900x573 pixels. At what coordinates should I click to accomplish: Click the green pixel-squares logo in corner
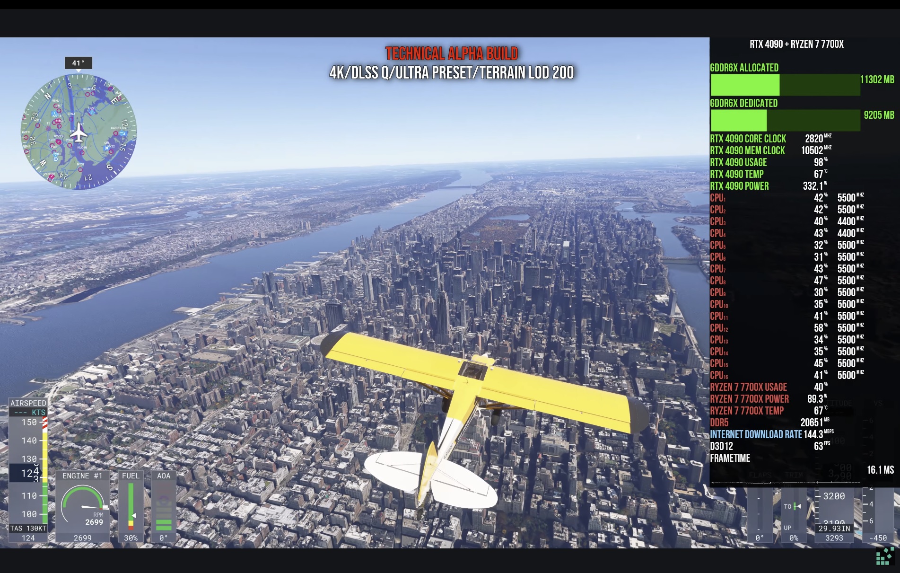coord(884,556)
